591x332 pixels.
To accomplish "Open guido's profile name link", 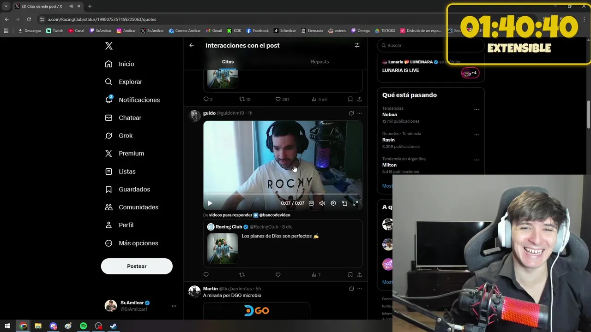I will [x=209, y=113].
